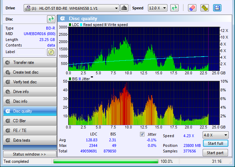
Task: Click the UMEBDR016 (000) MID value
Action: point(39,34)
